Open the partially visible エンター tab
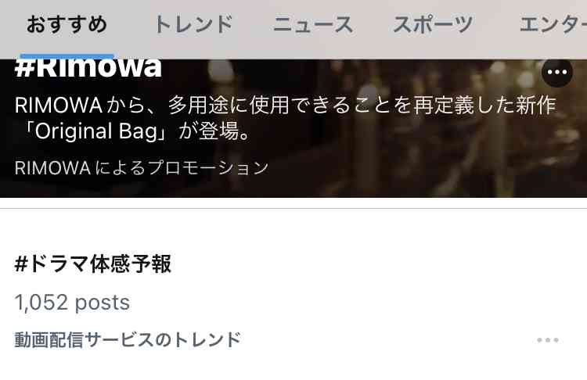 pyautogui.click(x=553, y=24)
